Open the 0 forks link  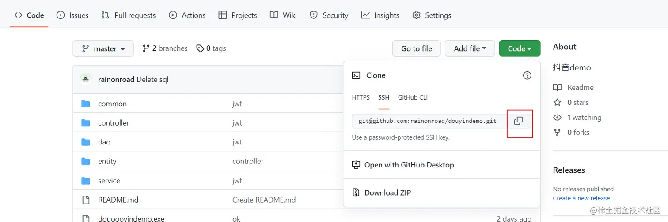tap(571, 132)
